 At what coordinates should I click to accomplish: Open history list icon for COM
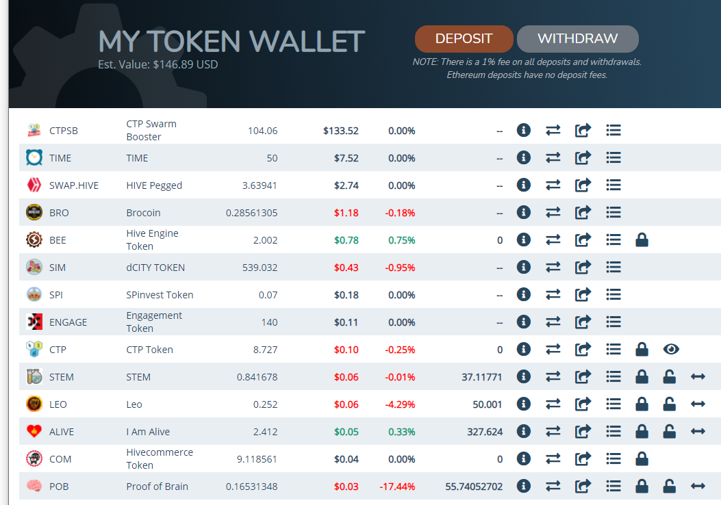tap(614, 458)
